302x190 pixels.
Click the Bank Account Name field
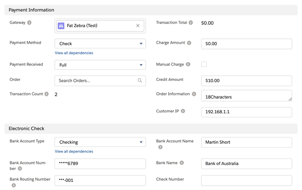(x=246, y=142)
